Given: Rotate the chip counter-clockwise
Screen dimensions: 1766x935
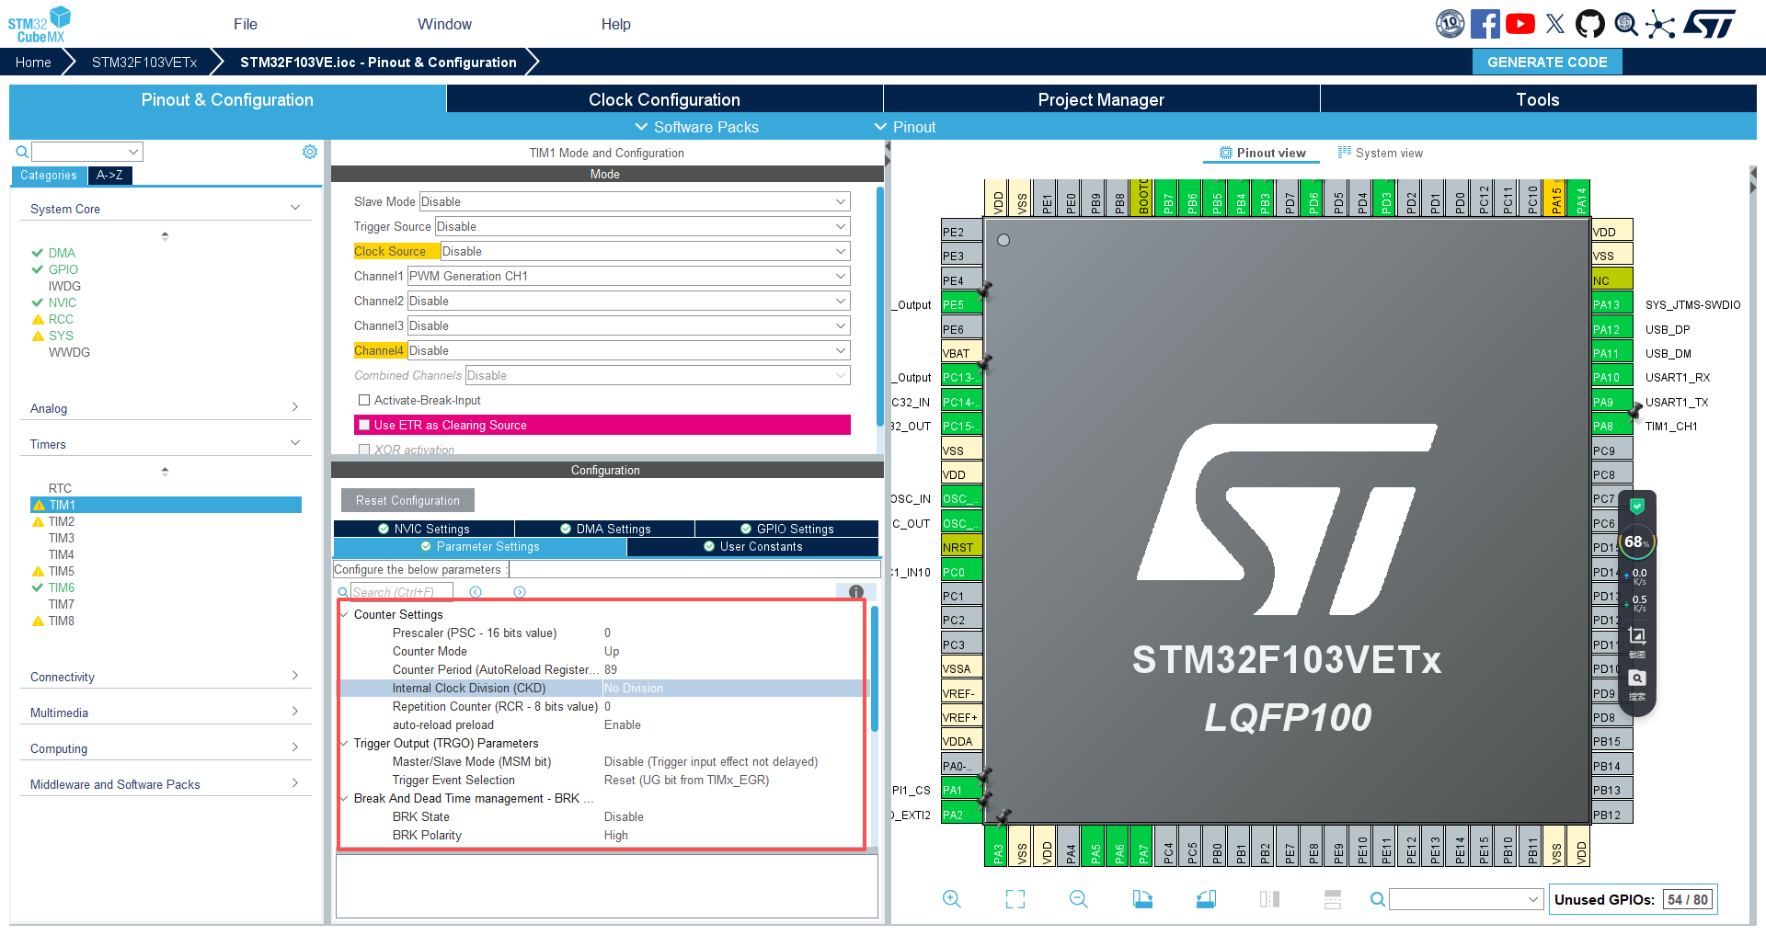Looking at the screenshot, I should pyautogui.click(x=1206, y=899).
